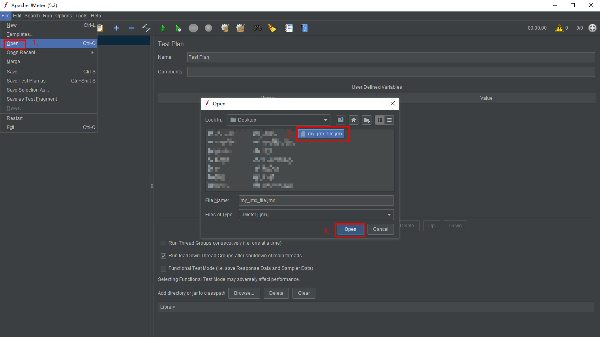Click the Test Plan Name field

point(391,57)
